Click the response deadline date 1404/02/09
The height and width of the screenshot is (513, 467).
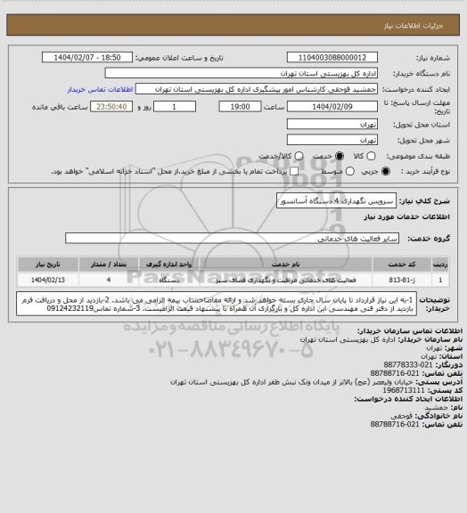(x=332, y=107)
